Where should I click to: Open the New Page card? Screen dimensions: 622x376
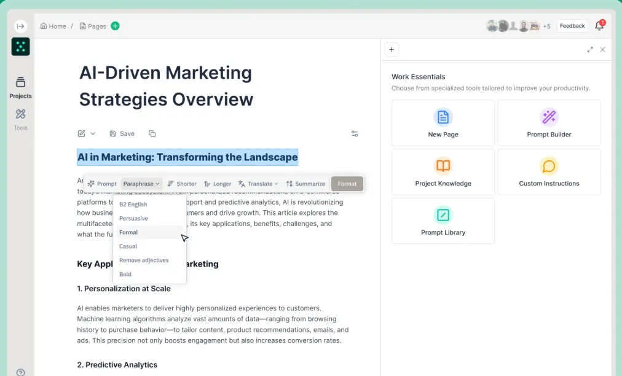point(443,123)
